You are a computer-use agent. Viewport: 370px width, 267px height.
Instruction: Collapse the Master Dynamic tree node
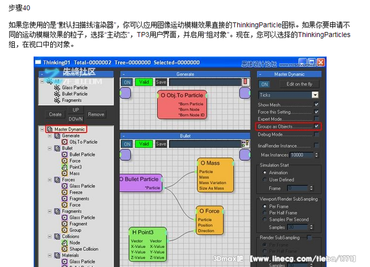click(42, 129)
